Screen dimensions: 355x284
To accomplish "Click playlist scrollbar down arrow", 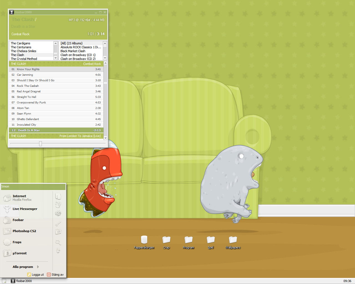I will (x=105, y=138).
